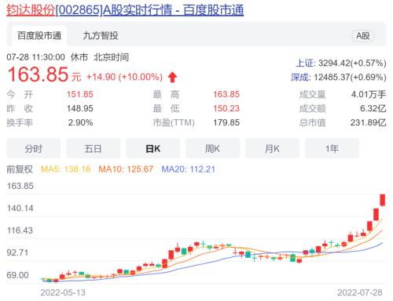Click the 140.14 y-axis label
This screenshot has width=393, height=301.
click(20, 209)
